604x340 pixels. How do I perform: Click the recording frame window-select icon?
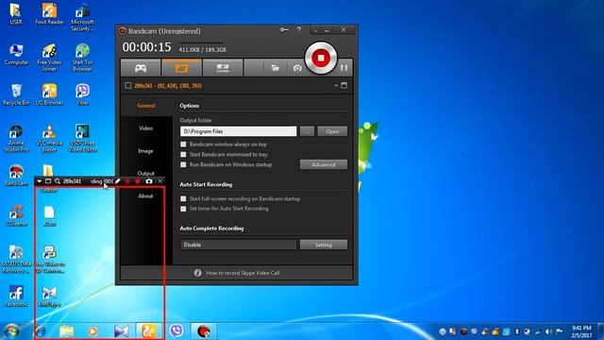(48, 181)
